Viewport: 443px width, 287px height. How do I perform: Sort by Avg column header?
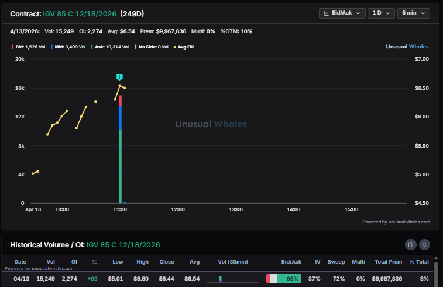(x=194, y=262)
